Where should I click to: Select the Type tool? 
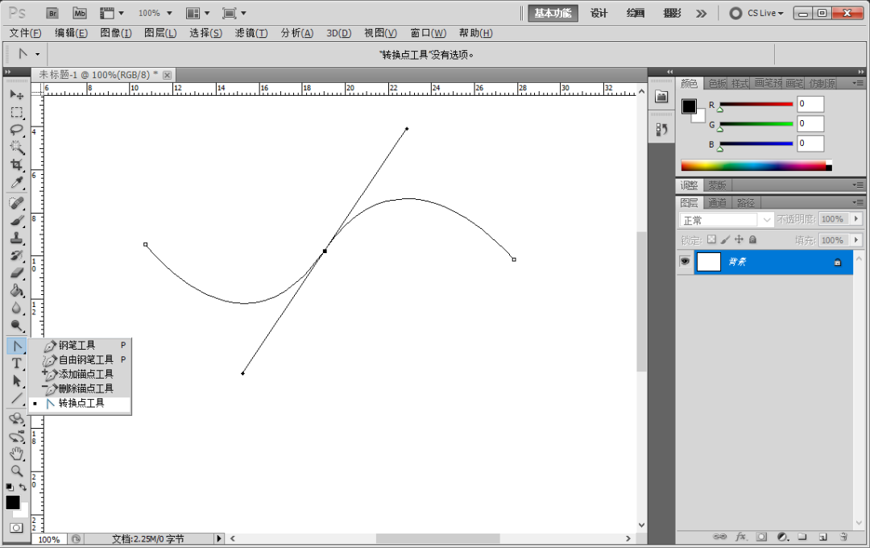[x=17, y=363]
